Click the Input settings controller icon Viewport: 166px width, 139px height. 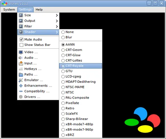(21, 63)
